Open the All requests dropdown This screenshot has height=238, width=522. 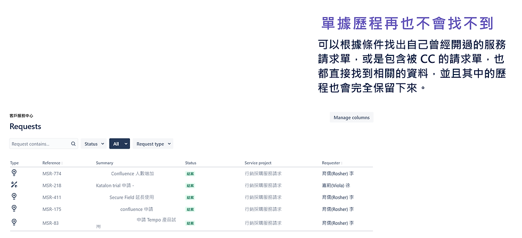pos(119,144)
